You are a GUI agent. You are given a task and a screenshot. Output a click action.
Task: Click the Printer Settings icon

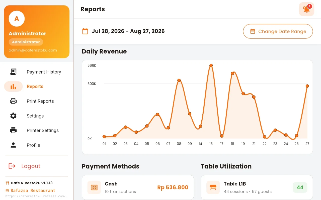point(13,130)
